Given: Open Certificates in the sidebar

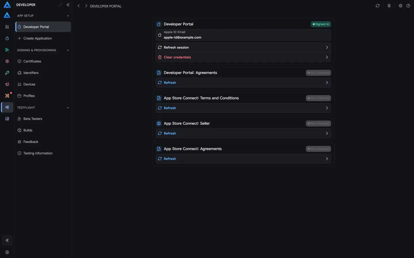Looking at the screenshot, I should [x=43, y=61].
